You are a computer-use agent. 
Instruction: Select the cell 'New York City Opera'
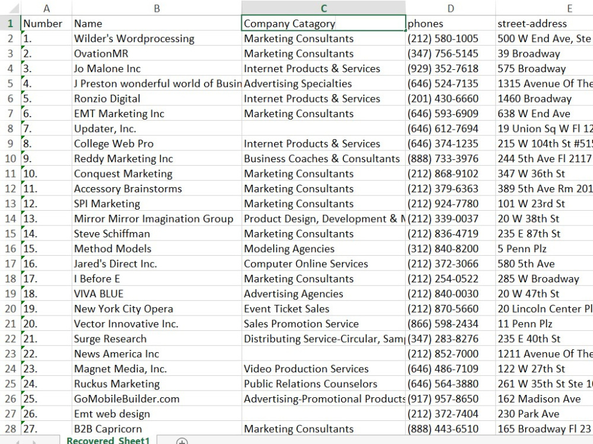(x=157, y=308)
